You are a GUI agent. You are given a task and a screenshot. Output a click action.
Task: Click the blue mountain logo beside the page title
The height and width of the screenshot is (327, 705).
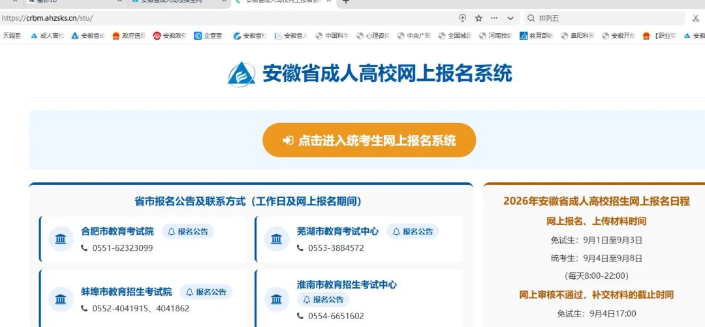(242, 74)
